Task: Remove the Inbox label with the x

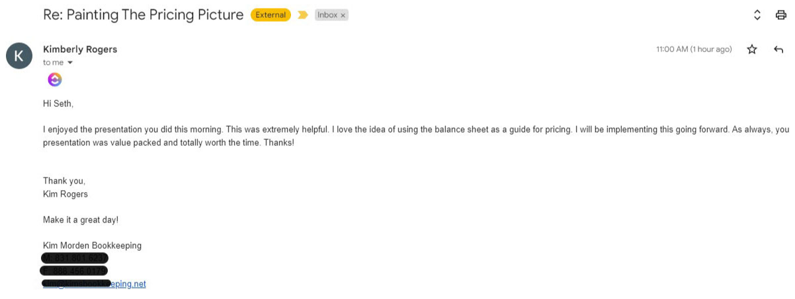Action: coord(343,15)
